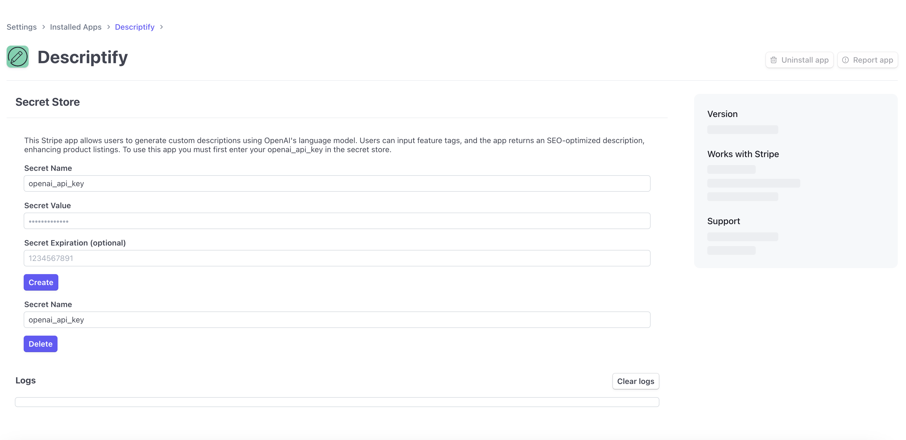
Task: Focus the Secret Name field above Delete
Action: tap(337, 320)
